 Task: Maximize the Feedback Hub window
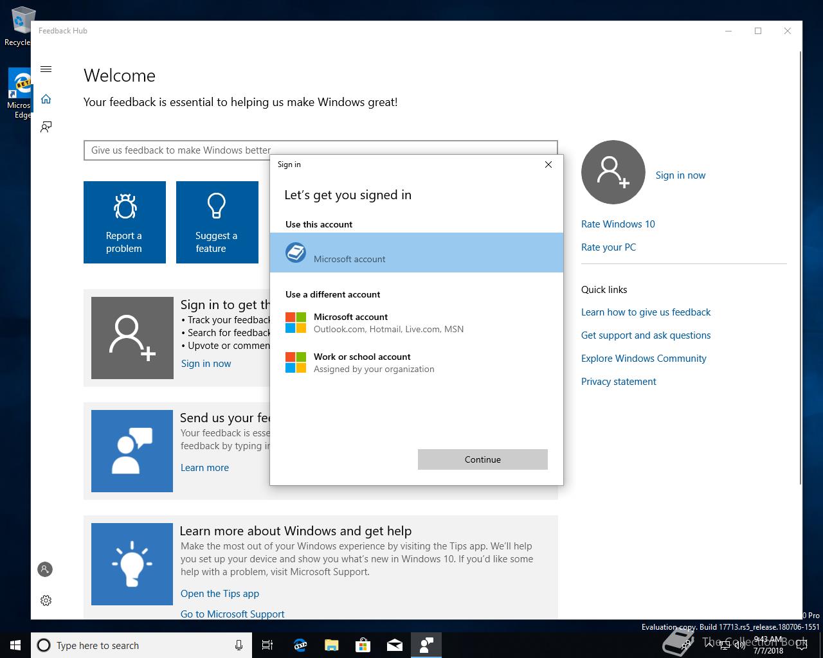pyautogui.click(x=758, y=31)
